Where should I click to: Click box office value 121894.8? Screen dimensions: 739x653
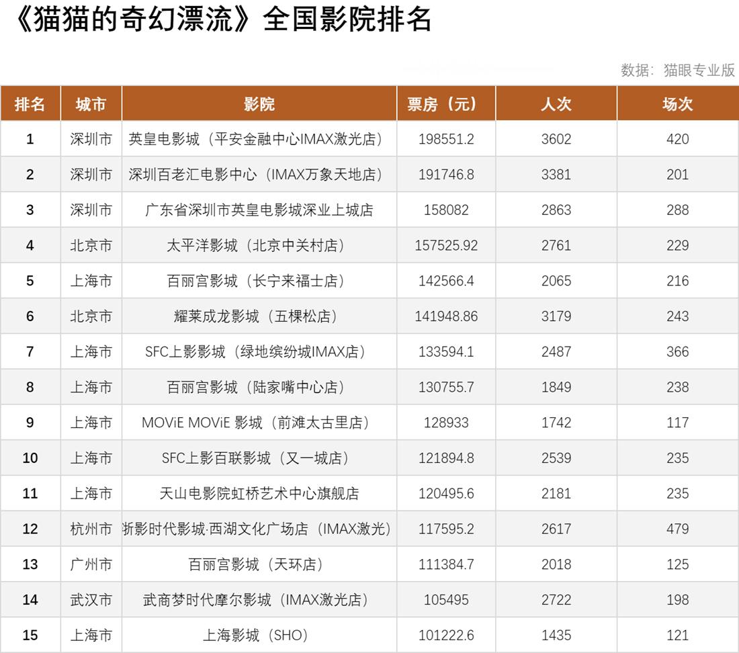(446, 458)
